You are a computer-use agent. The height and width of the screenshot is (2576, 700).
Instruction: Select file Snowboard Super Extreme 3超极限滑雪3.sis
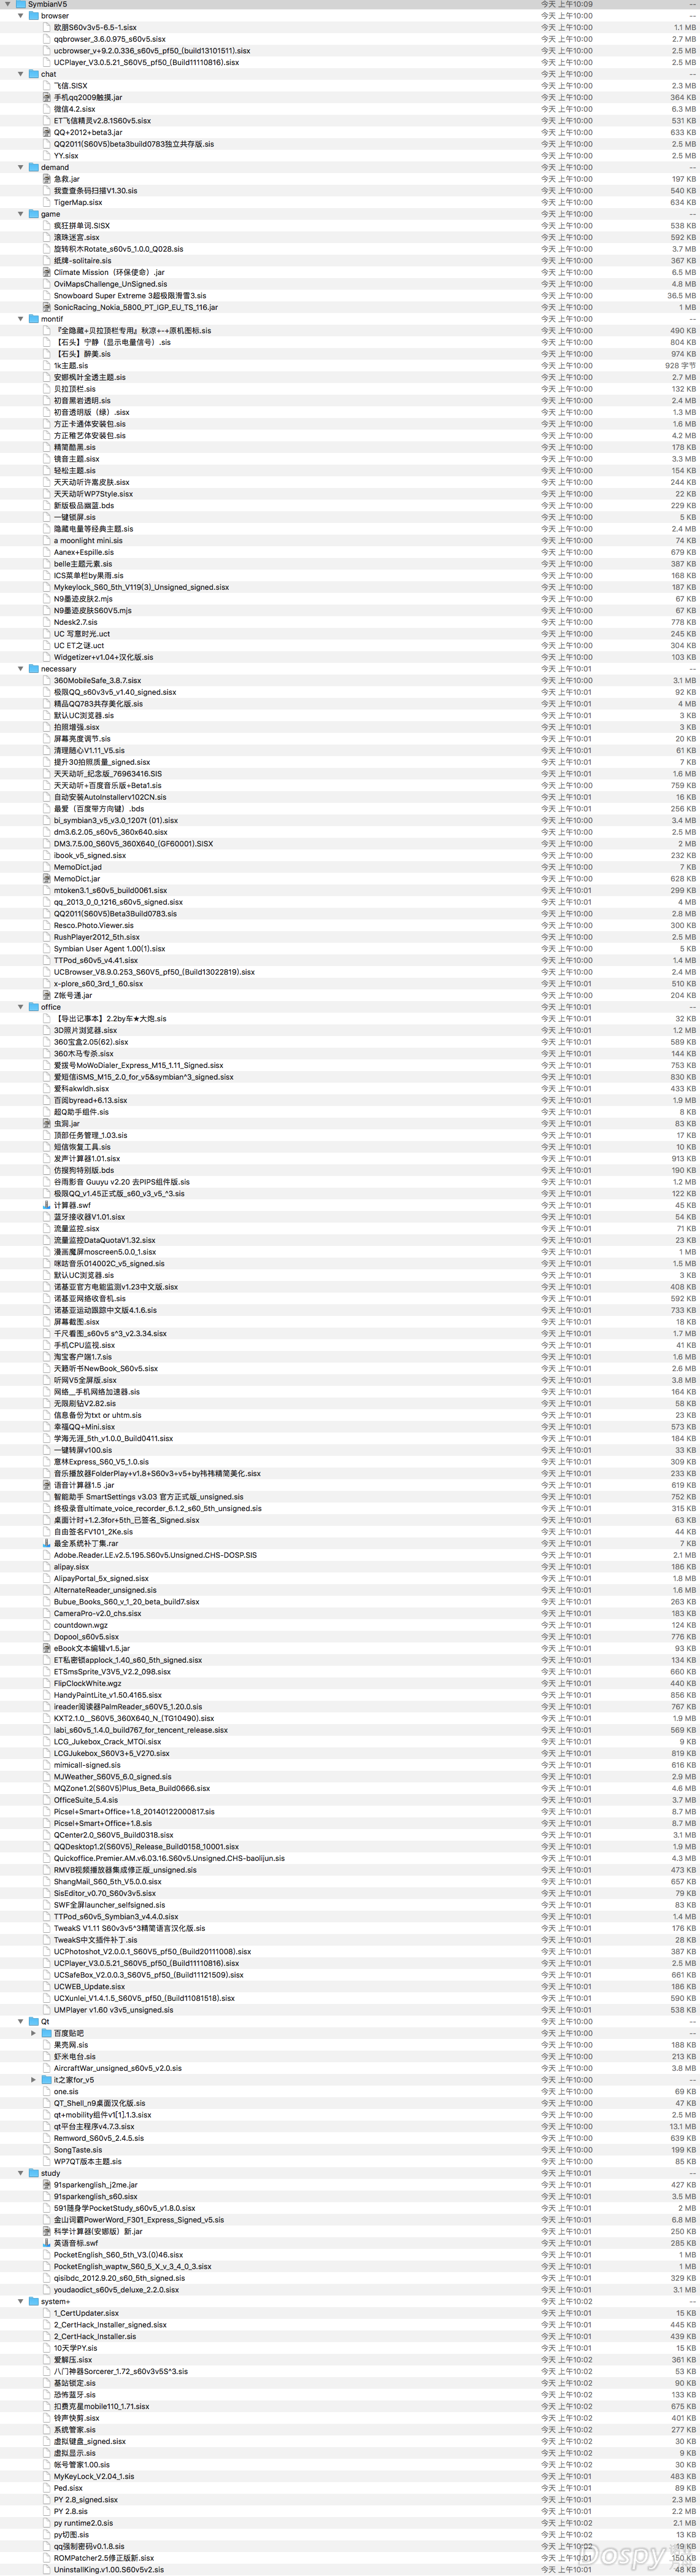tap(130, 296)
